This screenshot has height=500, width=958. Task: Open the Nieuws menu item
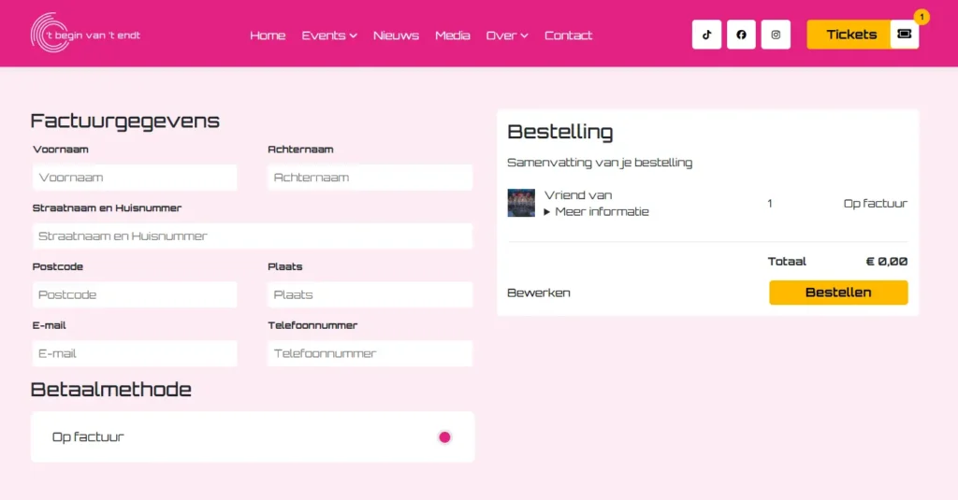(396, 36)
